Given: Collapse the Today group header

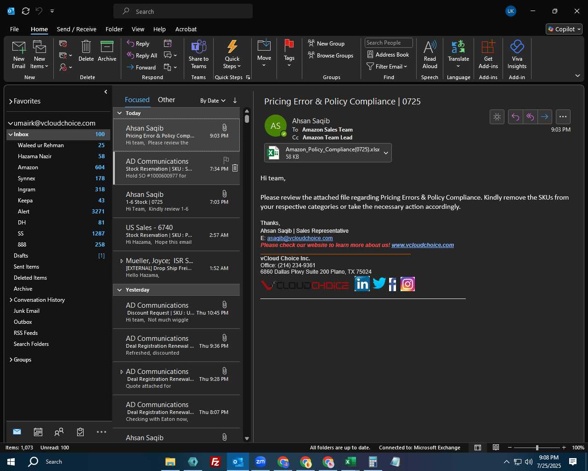Looking at the screenshot, I should (x=119, y=113).
